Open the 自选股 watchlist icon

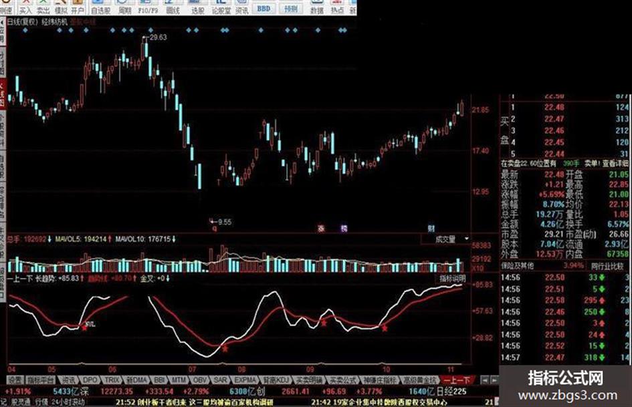[x=100, y=7]
